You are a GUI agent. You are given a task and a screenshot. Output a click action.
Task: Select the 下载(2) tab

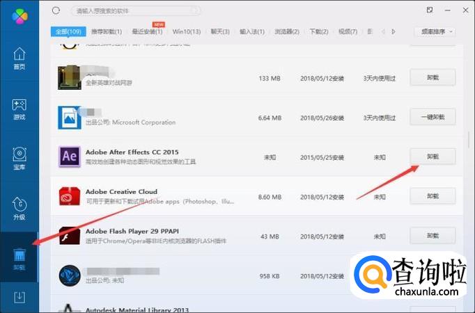click(x=319, y=31)
